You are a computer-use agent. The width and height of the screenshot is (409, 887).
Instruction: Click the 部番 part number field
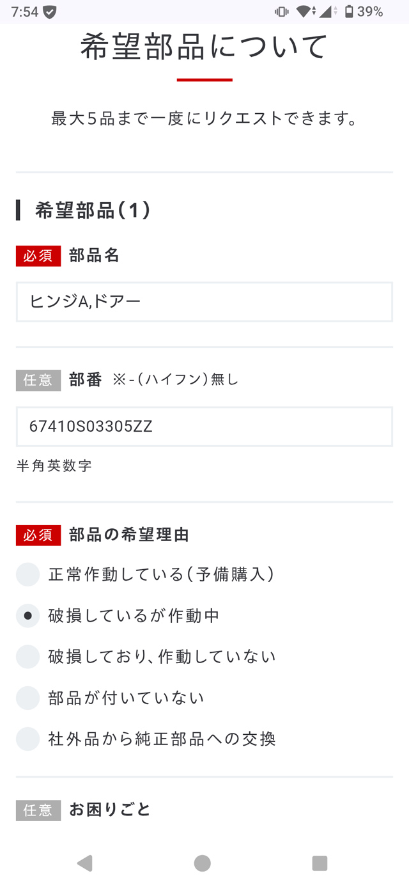[203, 427]
